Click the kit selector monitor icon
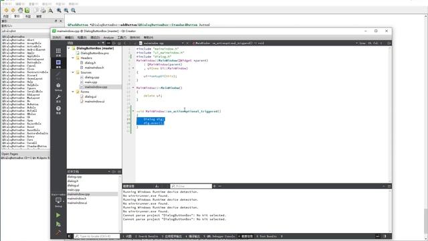This screenshot has width=428, height=241. (x=58, y=202)
